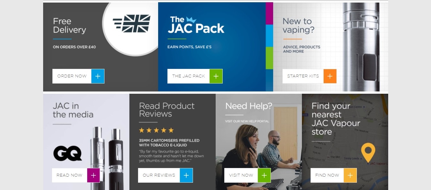The height and width of the screenshot is (190, 431).
Task: Click the magenta color stripe on JAC Pack banner
Action: [269, 13]
